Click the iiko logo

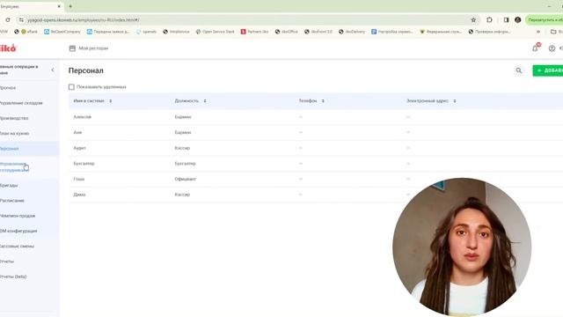tap(8, 48)
